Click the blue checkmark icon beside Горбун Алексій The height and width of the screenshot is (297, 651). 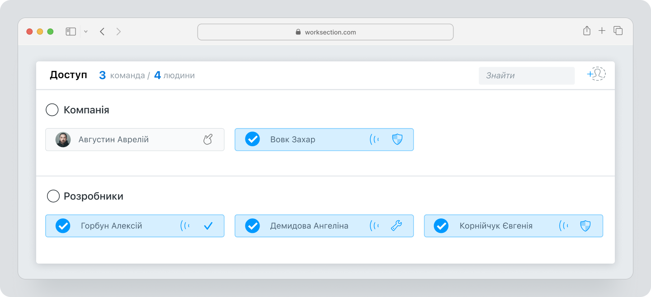tap(208, 226)
